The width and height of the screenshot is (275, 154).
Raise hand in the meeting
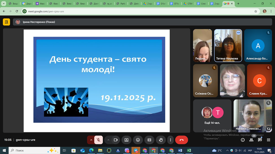161,140
